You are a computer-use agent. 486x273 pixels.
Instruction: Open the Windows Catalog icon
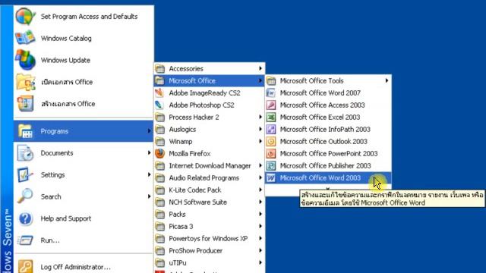pos(25,38)
